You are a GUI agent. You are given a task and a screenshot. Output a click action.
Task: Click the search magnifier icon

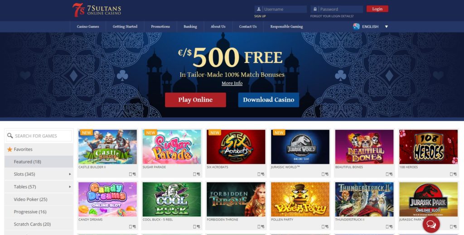tap(10, 136)
